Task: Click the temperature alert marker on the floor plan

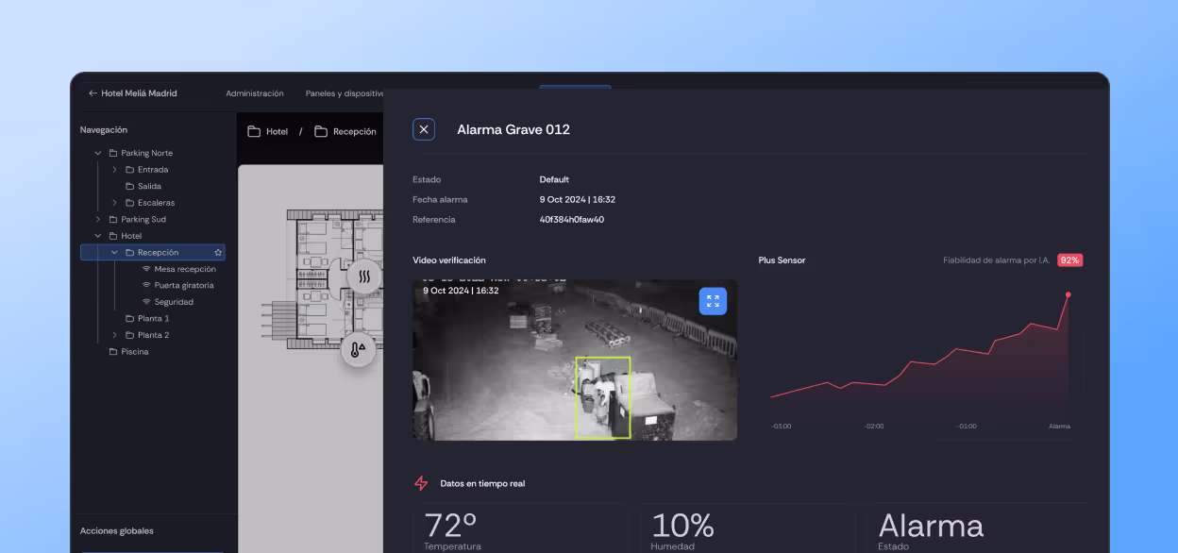Action: [x=358, y=350]
